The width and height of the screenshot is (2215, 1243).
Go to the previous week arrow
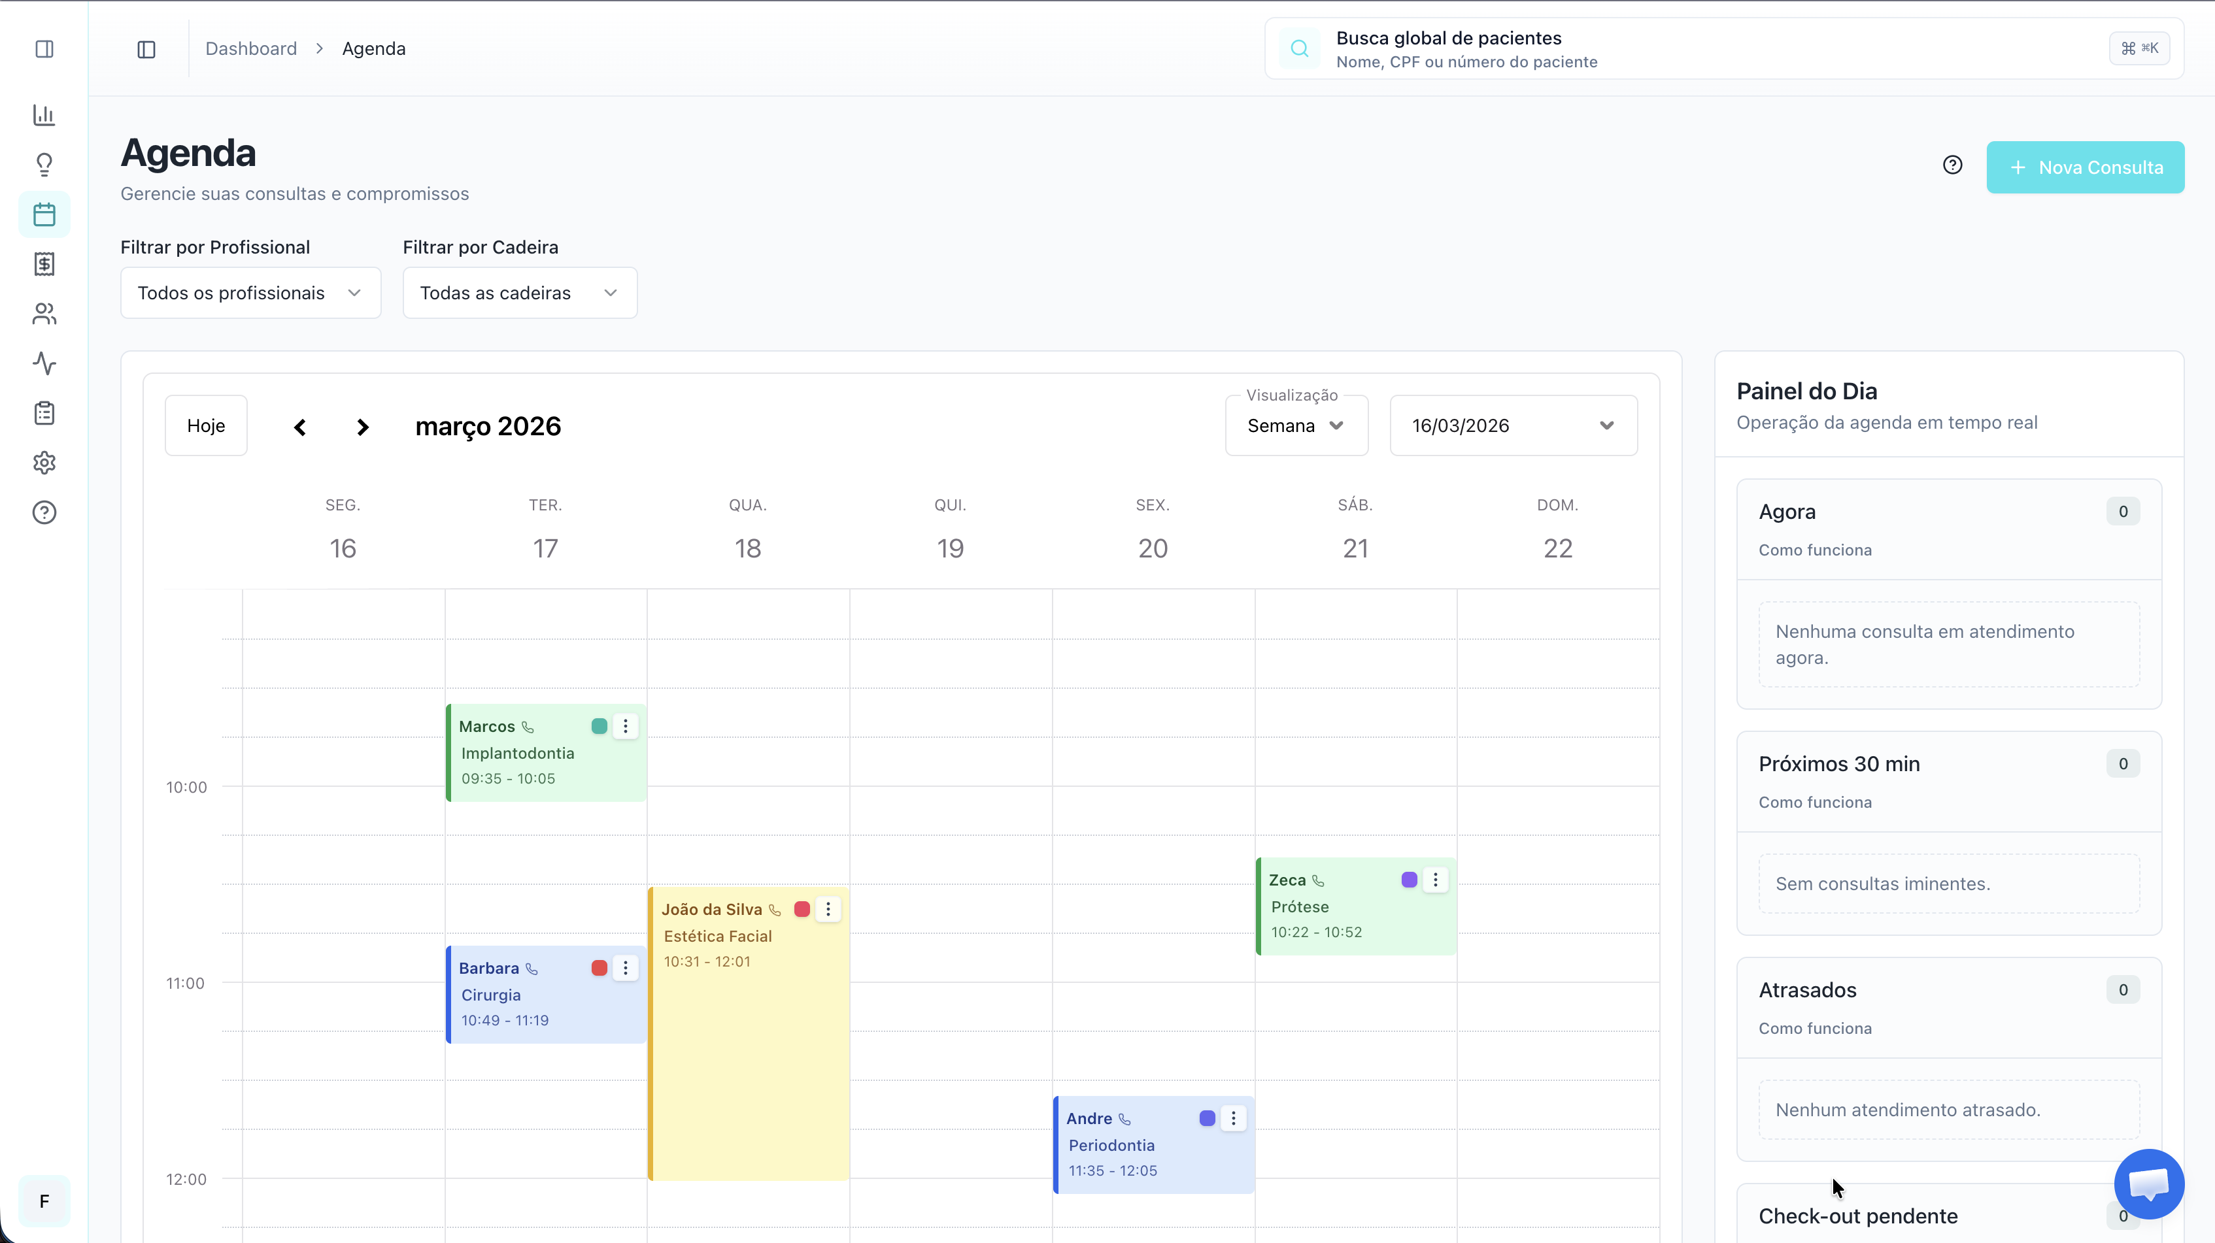pyautogui.click(x=300, y=426)
